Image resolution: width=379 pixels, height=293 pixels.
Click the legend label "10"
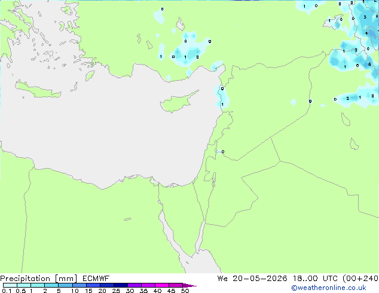[x=75, y=291]
